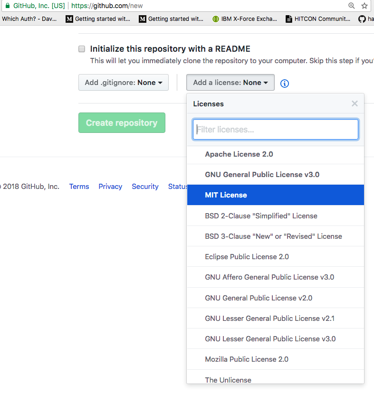The height and width of the screenshot is (394, 374).
Task: Select GNU General Public License v3.0
Action: [276, 174]
